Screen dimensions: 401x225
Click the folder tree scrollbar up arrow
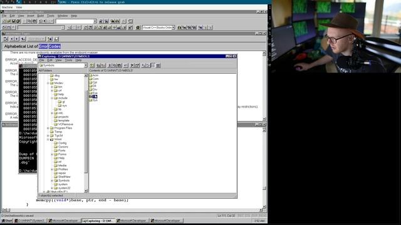pos(86,76)
